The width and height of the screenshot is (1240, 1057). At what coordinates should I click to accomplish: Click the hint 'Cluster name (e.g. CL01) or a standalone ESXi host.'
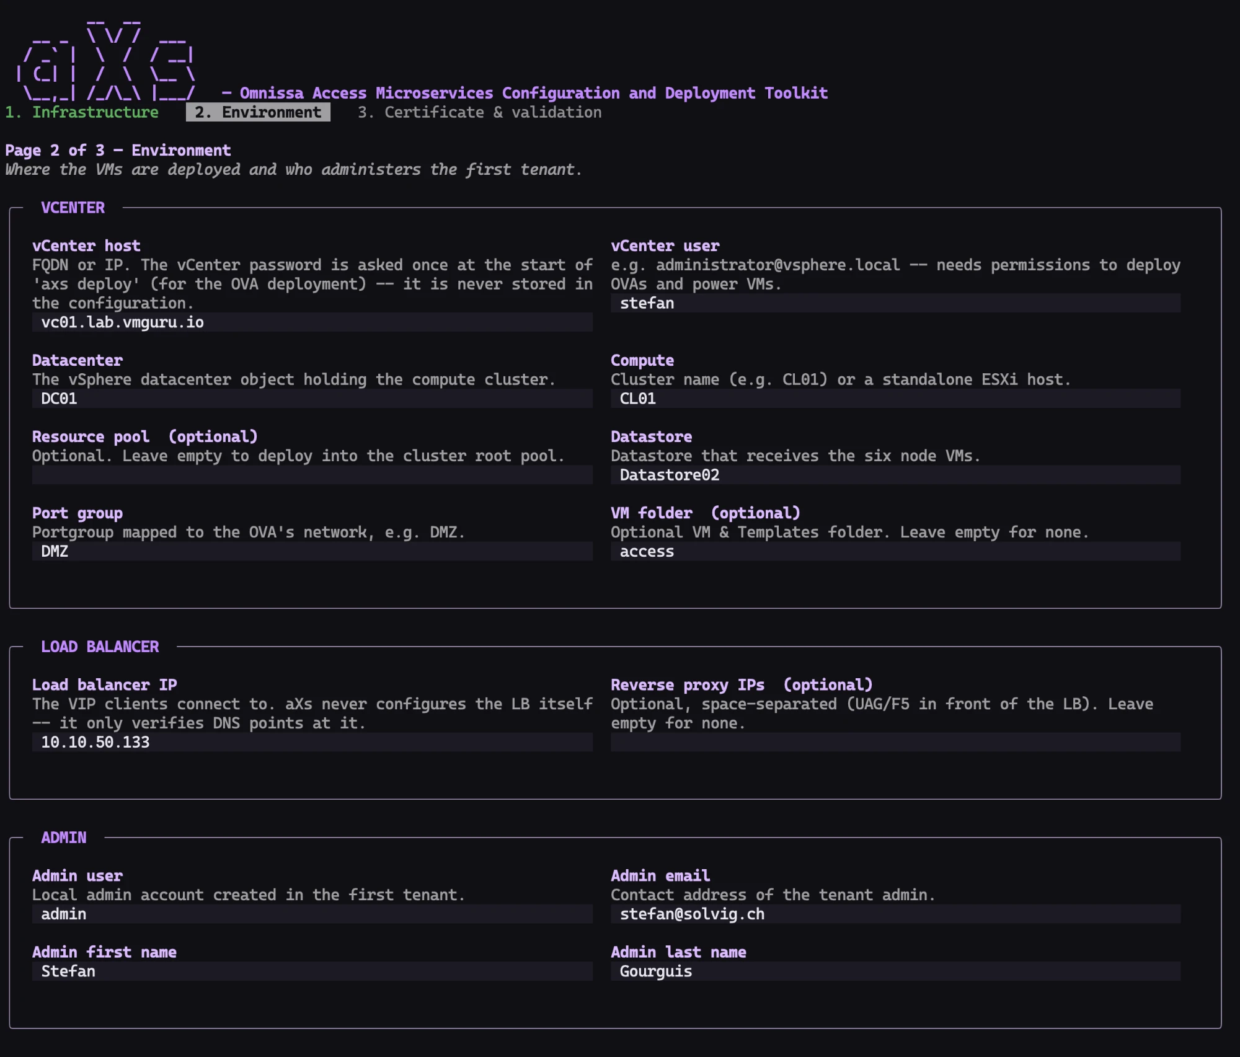841,380
